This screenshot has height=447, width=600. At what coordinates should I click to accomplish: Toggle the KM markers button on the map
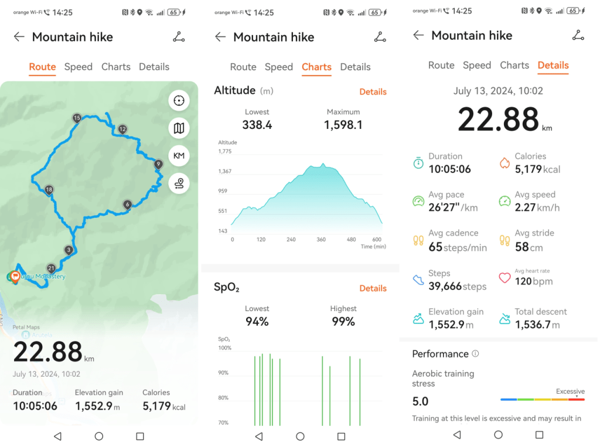[x=179, y=156]
